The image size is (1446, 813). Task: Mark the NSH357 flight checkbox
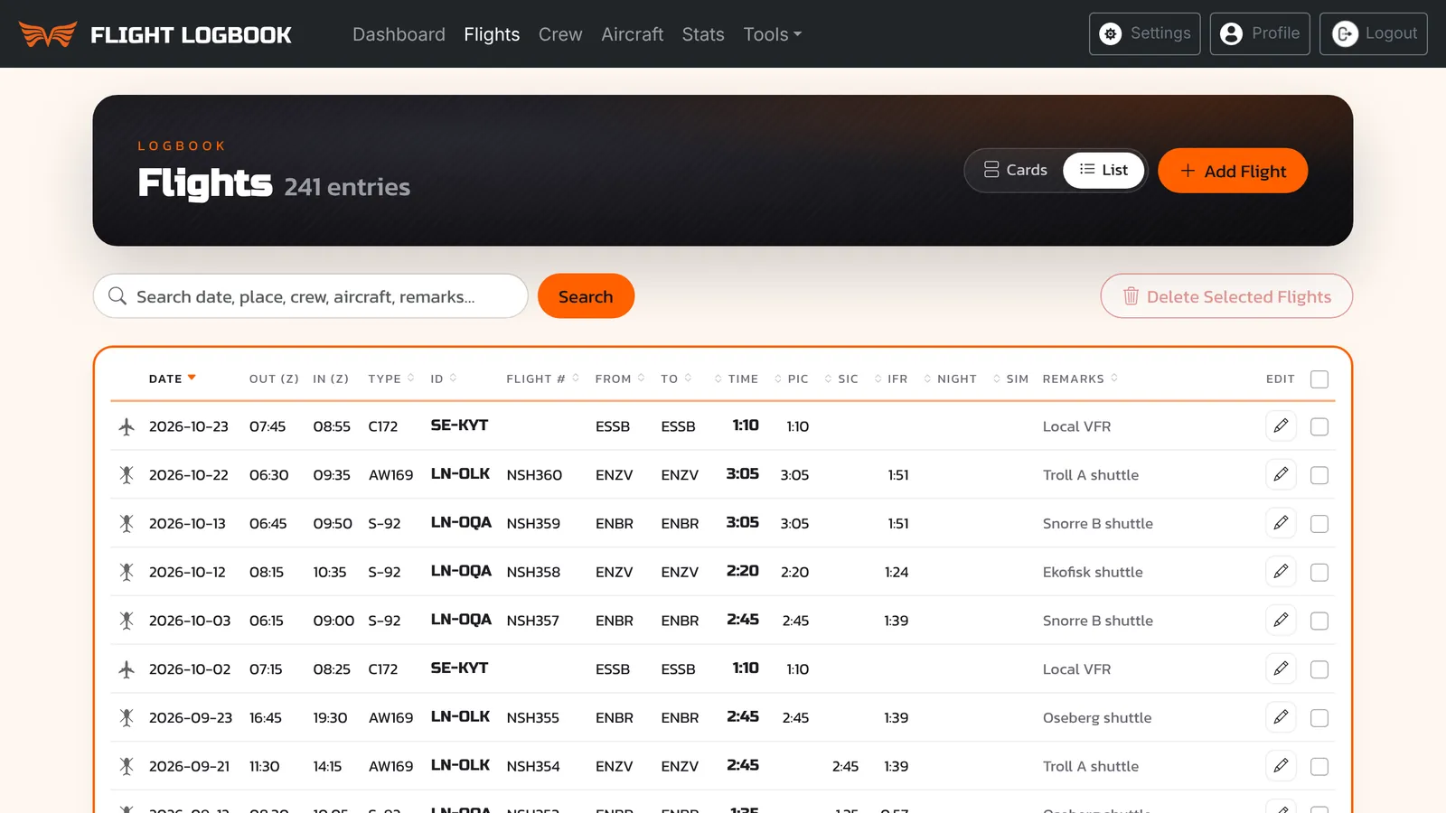(x=1319, y=621)
